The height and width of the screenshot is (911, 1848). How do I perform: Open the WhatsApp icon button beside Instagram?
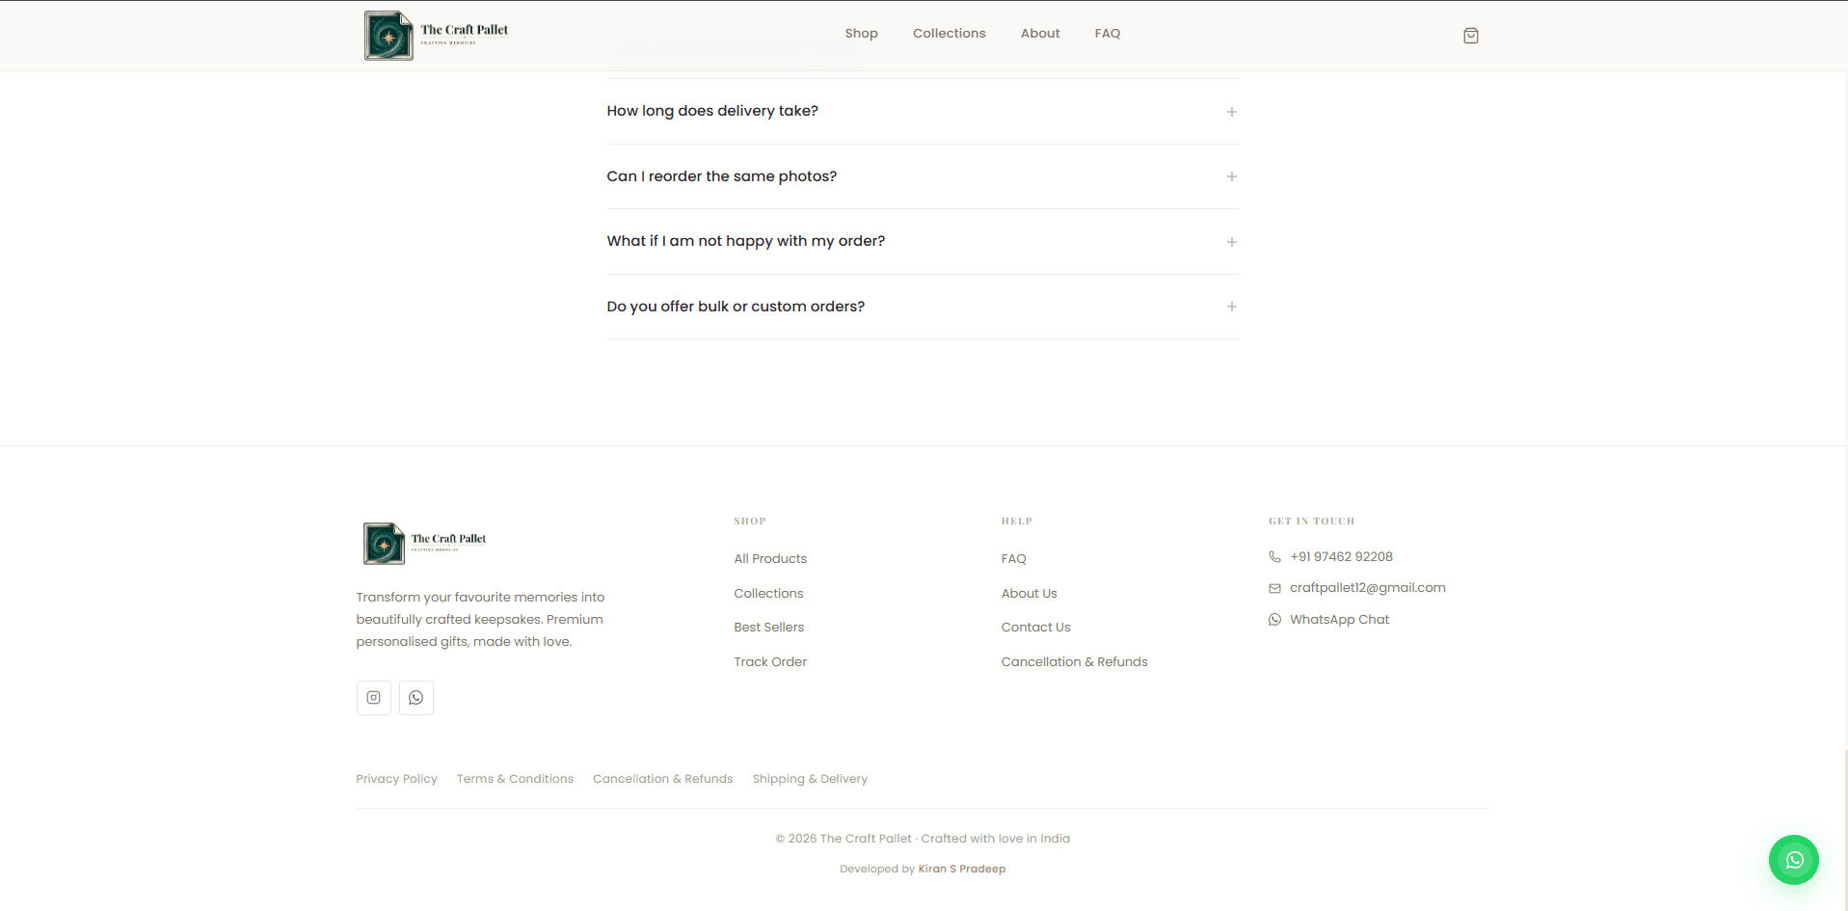point(416,698)
